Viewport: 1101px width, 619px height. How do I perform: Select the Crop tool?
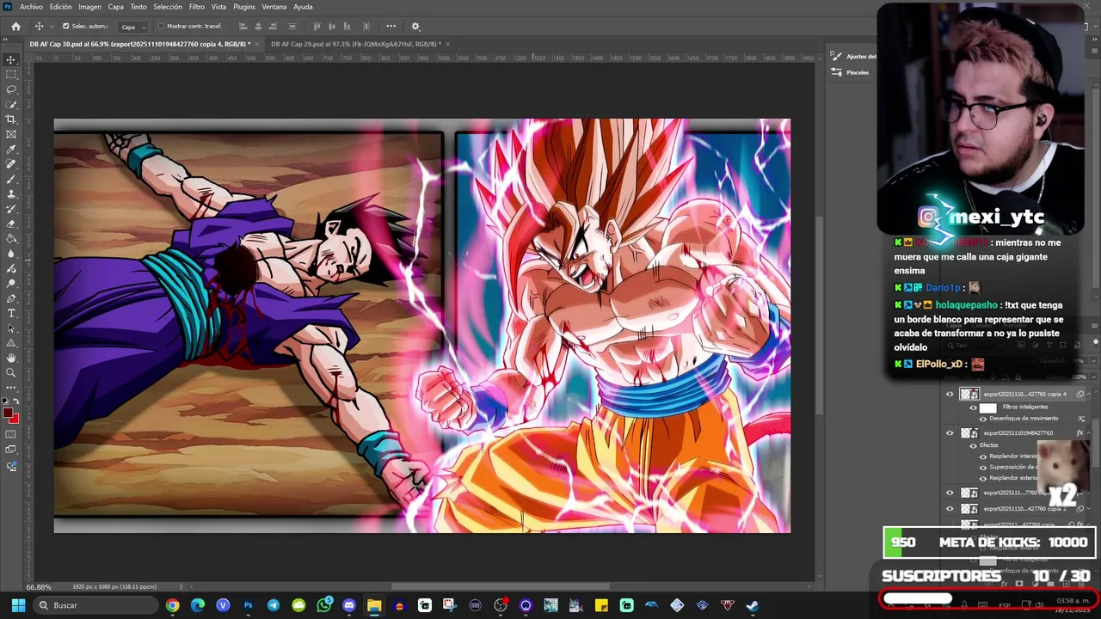point(11,120)
